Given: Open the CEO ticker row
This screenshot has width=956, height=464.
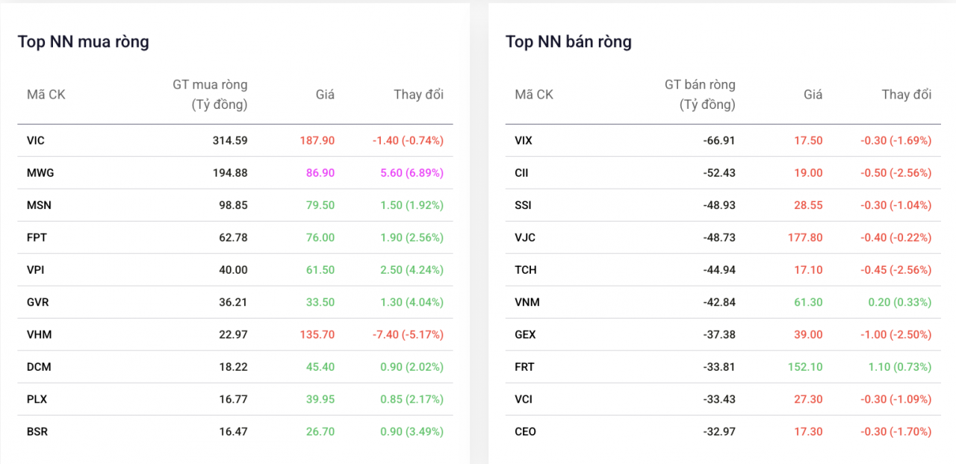Looking at the screenshot, I should point(526,431).
